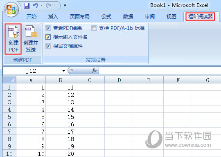Click the fx insert function icon
Image resolution: width=221 pixels, height=157 pixels.
(94, 70)
